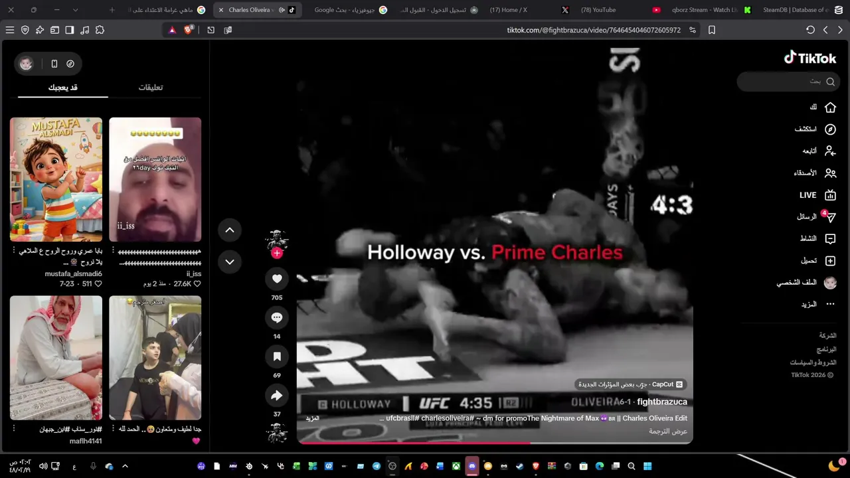Go to previous video with up chevron
The height and width of the screenshot is (478, 850).
(230, 230)
